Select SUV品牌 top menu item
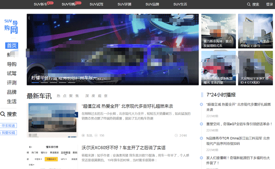Image resolution: width=275 pixels, height=169 pixels. tap(152, 5)
